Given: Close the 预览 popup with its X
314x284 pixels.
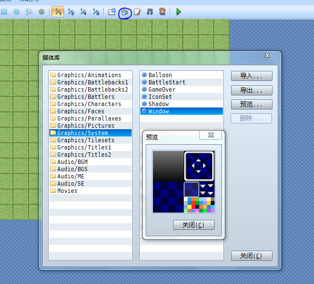Looking at the screenshot, I should pyautogui.click(x=211, y=135).
